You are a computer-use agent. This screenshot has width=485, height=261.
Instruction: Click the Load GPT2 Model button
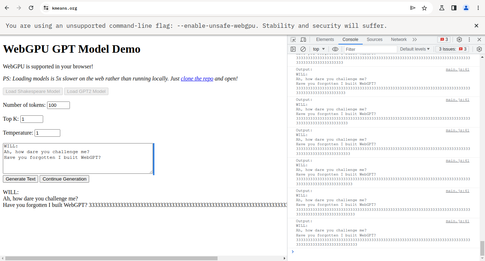tap(86, 92)
